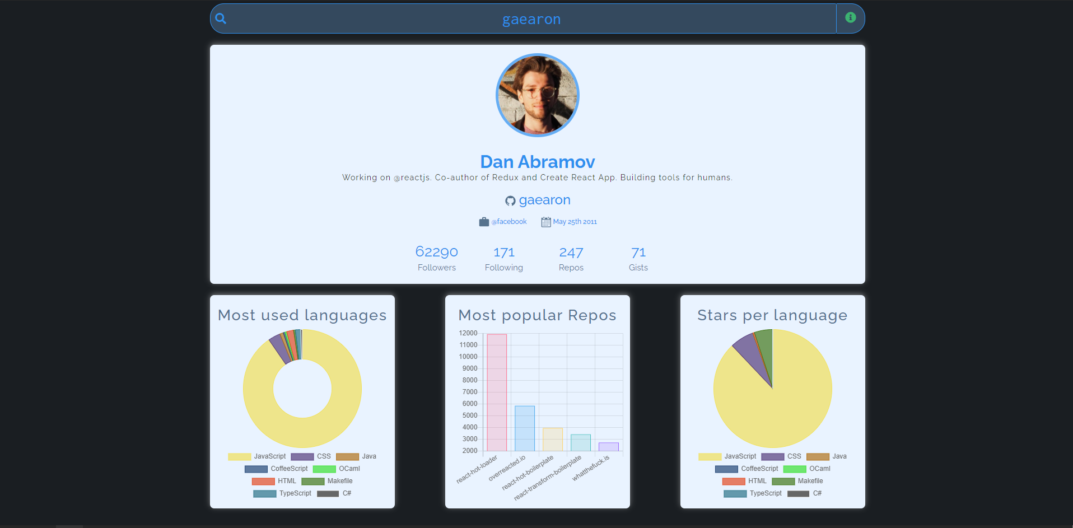Toggle OCaml in Most used languages legend
Screen dimensions: 1073x528
(x=337, y=469)
